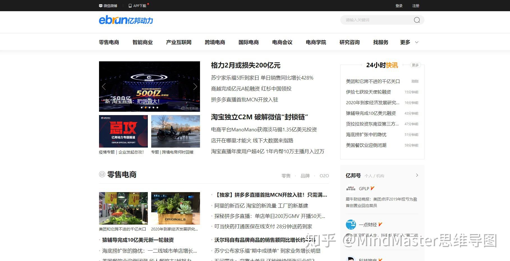Open 电商平台ManoMano获得淡马锡 article
Image resolution: width=510 pixels, height=261 pixels.
point(264,129)
